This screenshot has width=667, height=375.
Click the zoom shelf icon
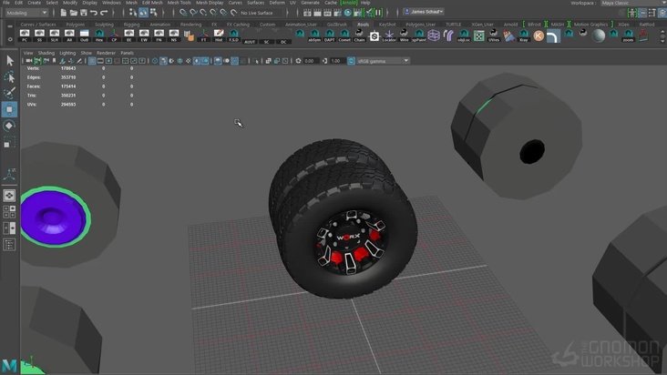[629, 35]
